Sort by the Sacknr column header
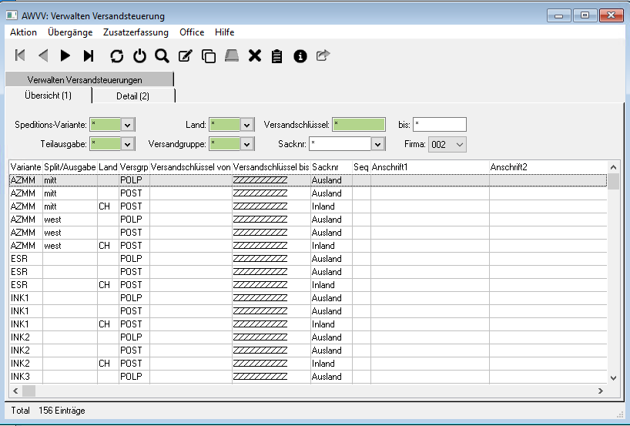This screenshot has width=630, height=426. point(331,167)
